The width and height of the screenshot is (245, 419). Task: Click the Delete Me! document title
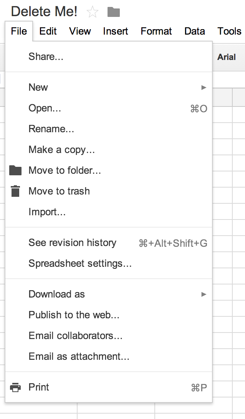point(44,12)
